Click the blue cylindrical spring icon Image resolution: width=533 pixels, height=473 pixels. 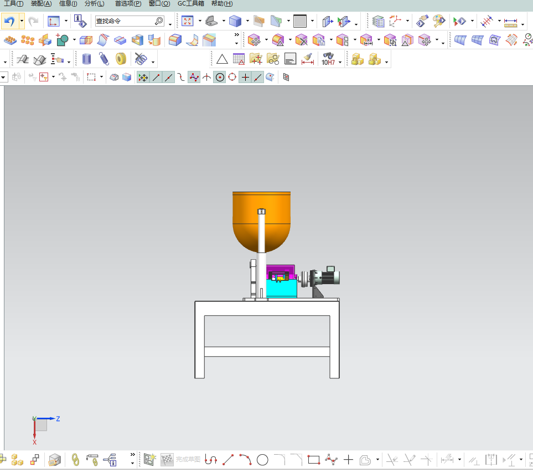pyautogui.click(x=87, y=59)
